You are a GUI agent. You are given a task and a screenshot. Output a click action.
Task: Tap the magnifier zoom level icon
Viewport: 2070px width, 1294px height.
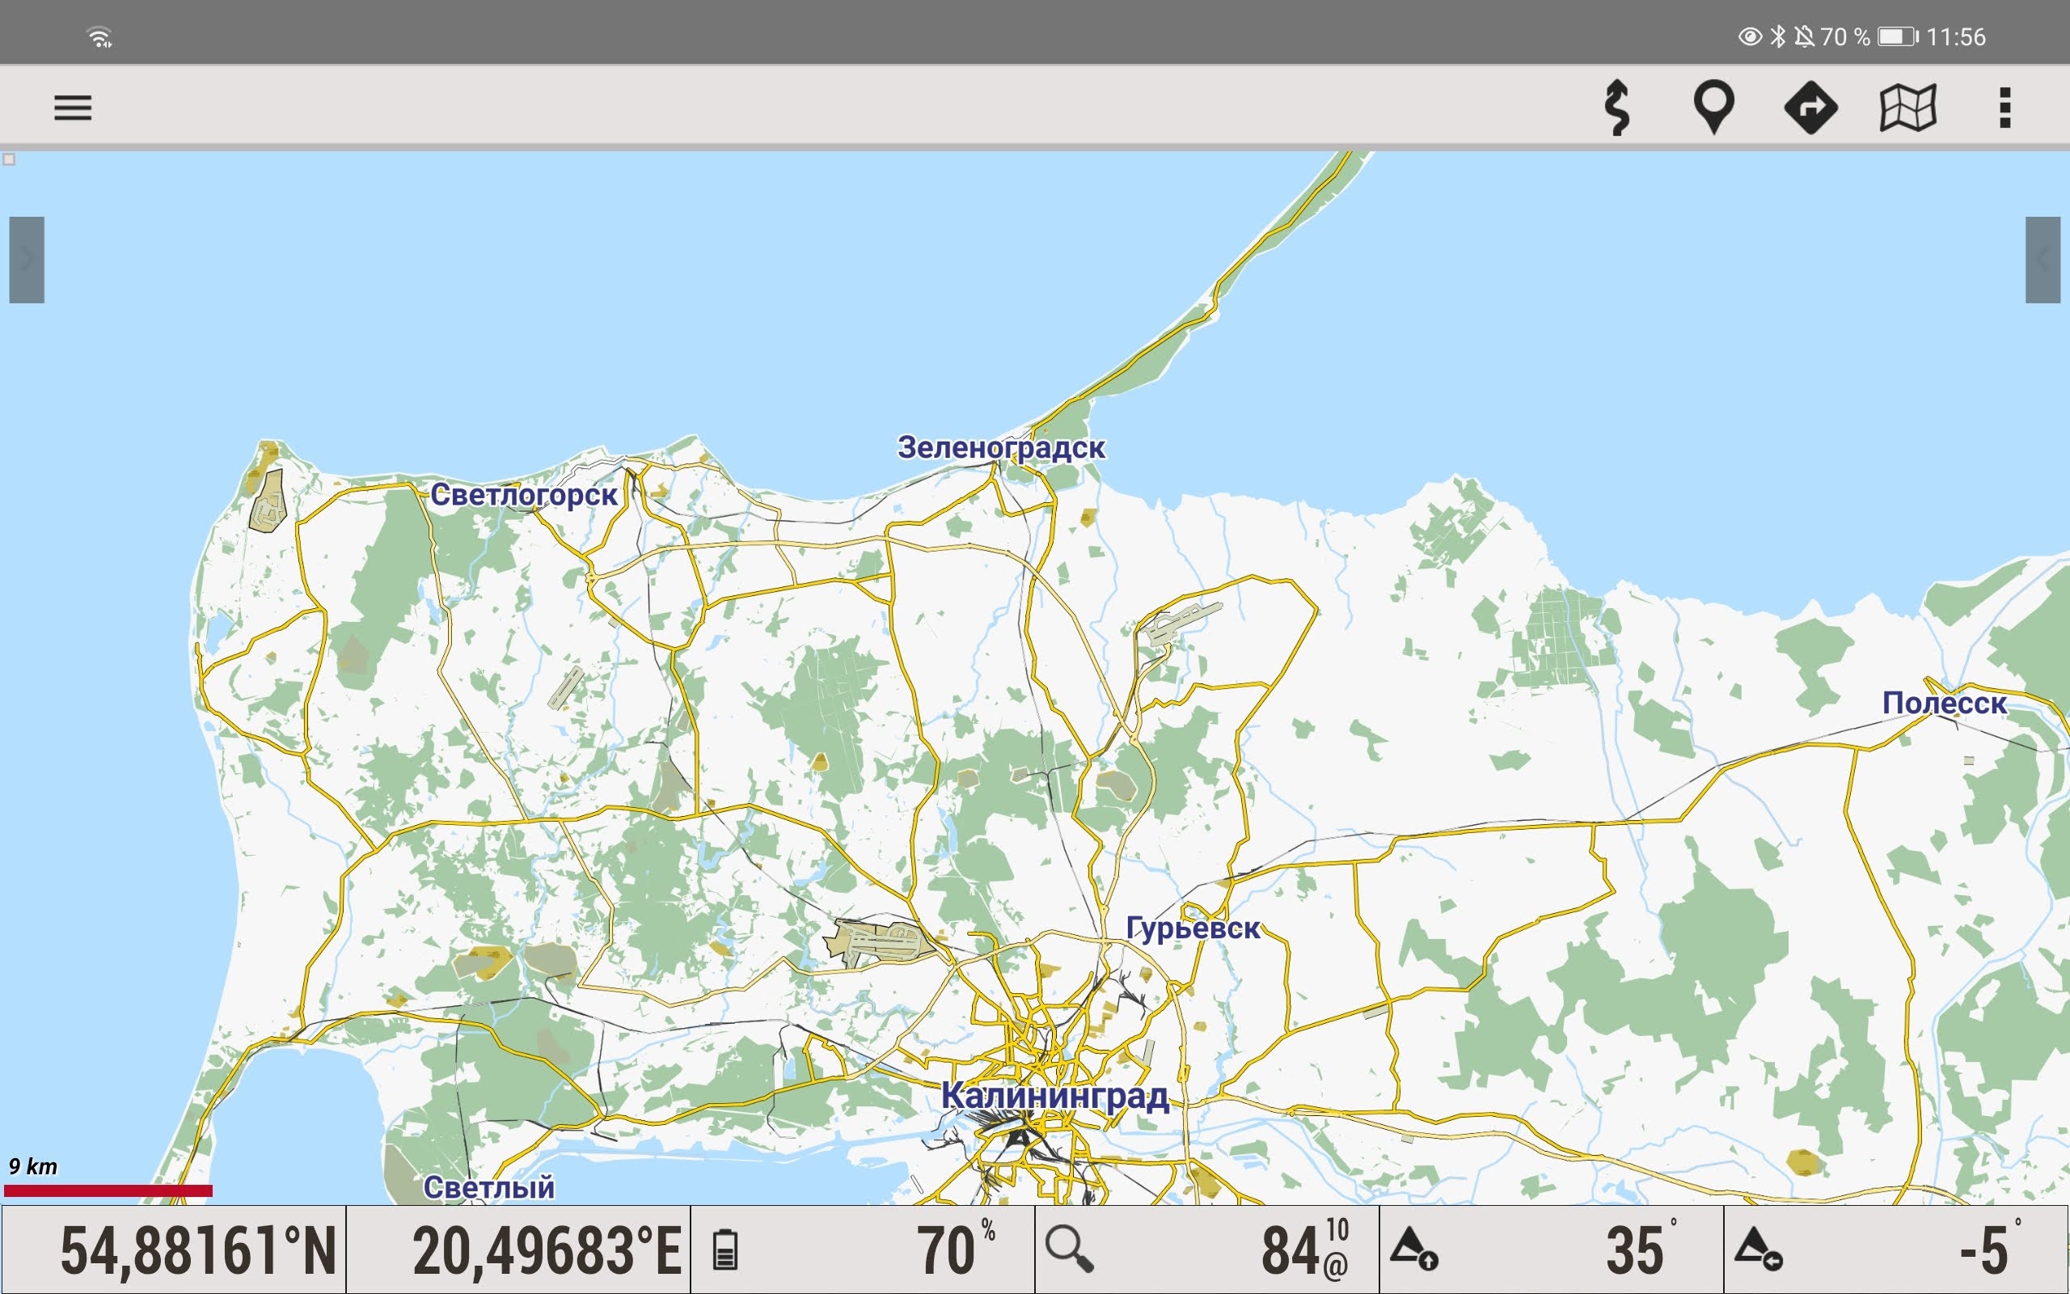coord(1069,1250)
